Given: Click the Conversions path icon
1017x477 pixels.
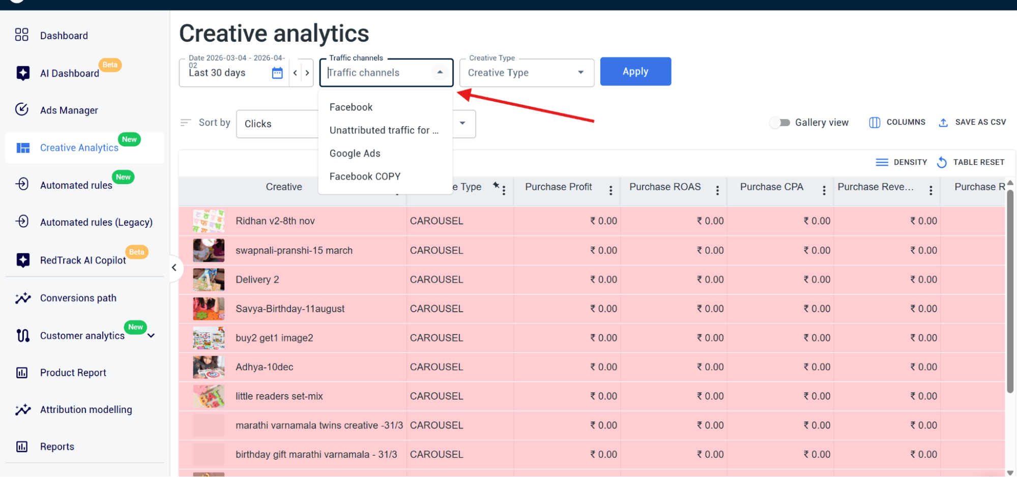Looking at the screenshot, I should tap(23, 298).
